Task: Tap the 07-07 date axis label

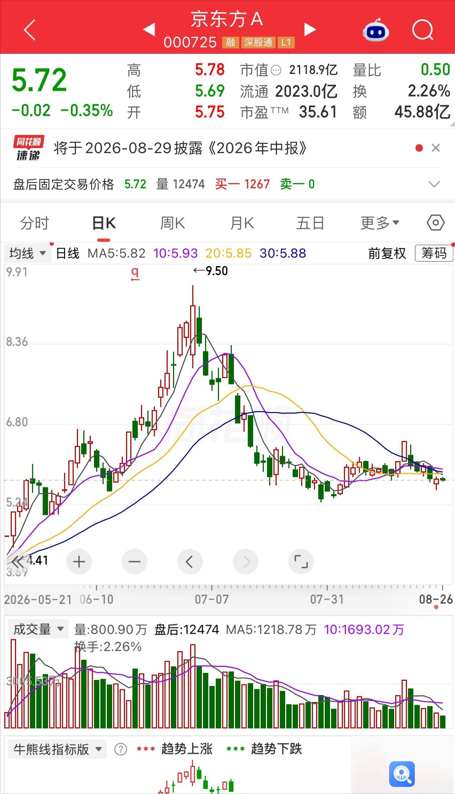Action: (x=211, y=599)
